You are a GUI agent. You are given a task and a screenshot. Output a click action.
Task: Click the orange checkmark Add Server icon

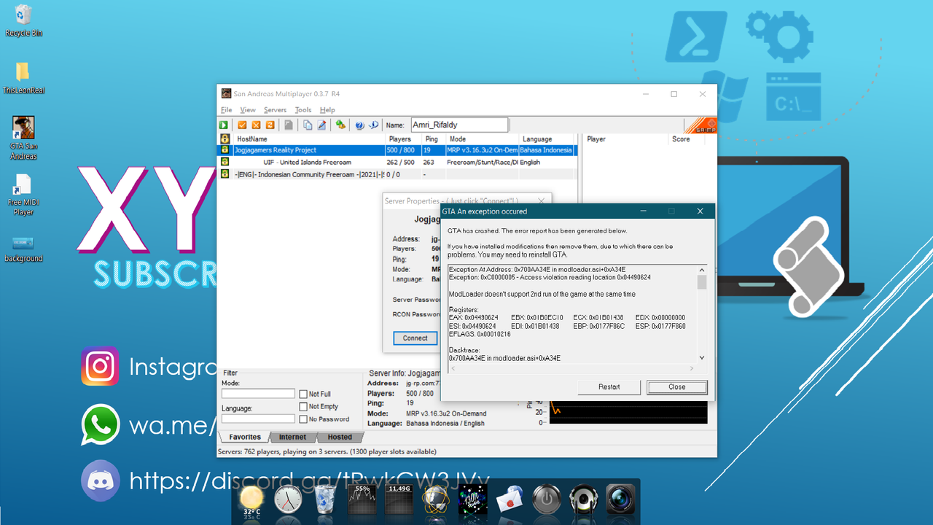pyautogui.click(x=243, y=125)
